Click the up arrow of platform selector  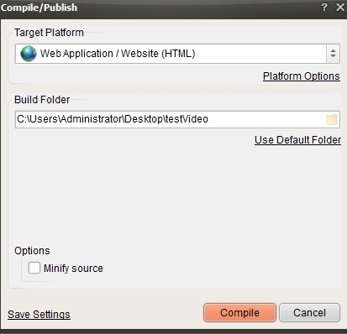(333, 50)
